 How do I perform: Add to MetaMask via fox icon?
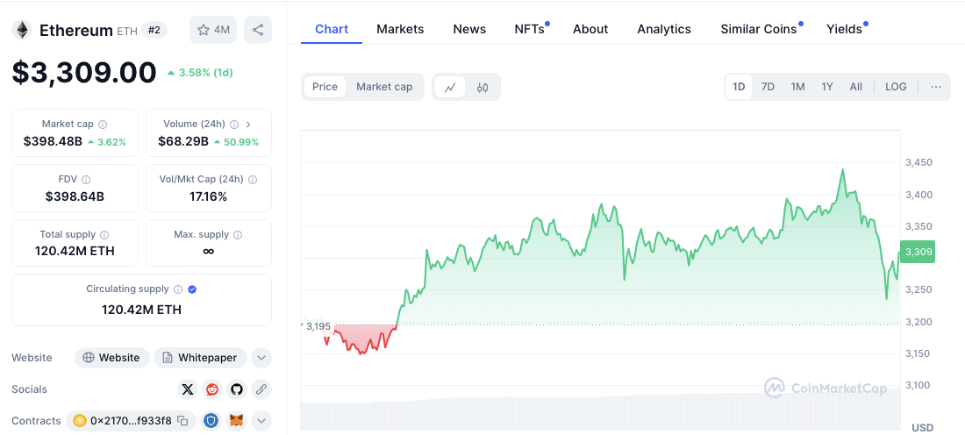(236, 421)
